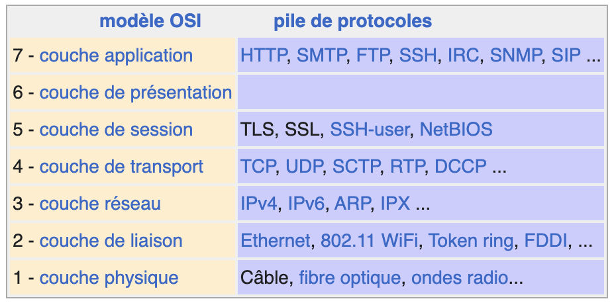Open the modèle OSI header link
The width and height of the screenshot is (616, 307).
pyautogui.click(x=150, y=21)
